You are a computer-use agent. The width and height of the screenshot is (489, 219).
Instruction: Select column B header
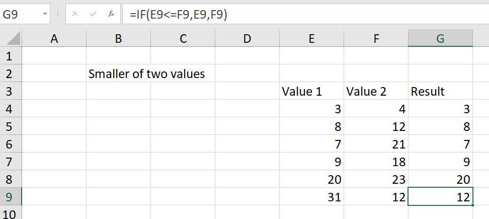tap(119, 38)
